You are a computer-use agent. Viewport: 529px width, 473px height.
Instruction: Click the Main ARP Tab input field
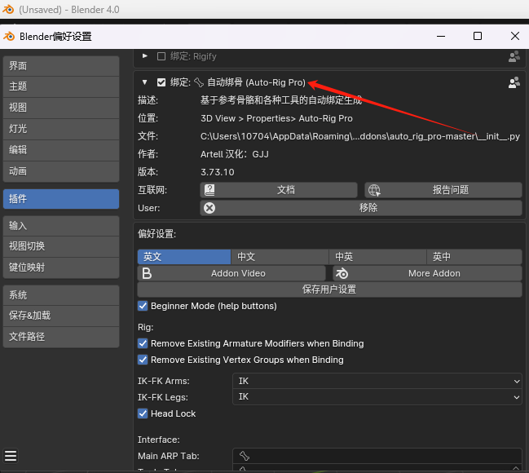[377, 456]
